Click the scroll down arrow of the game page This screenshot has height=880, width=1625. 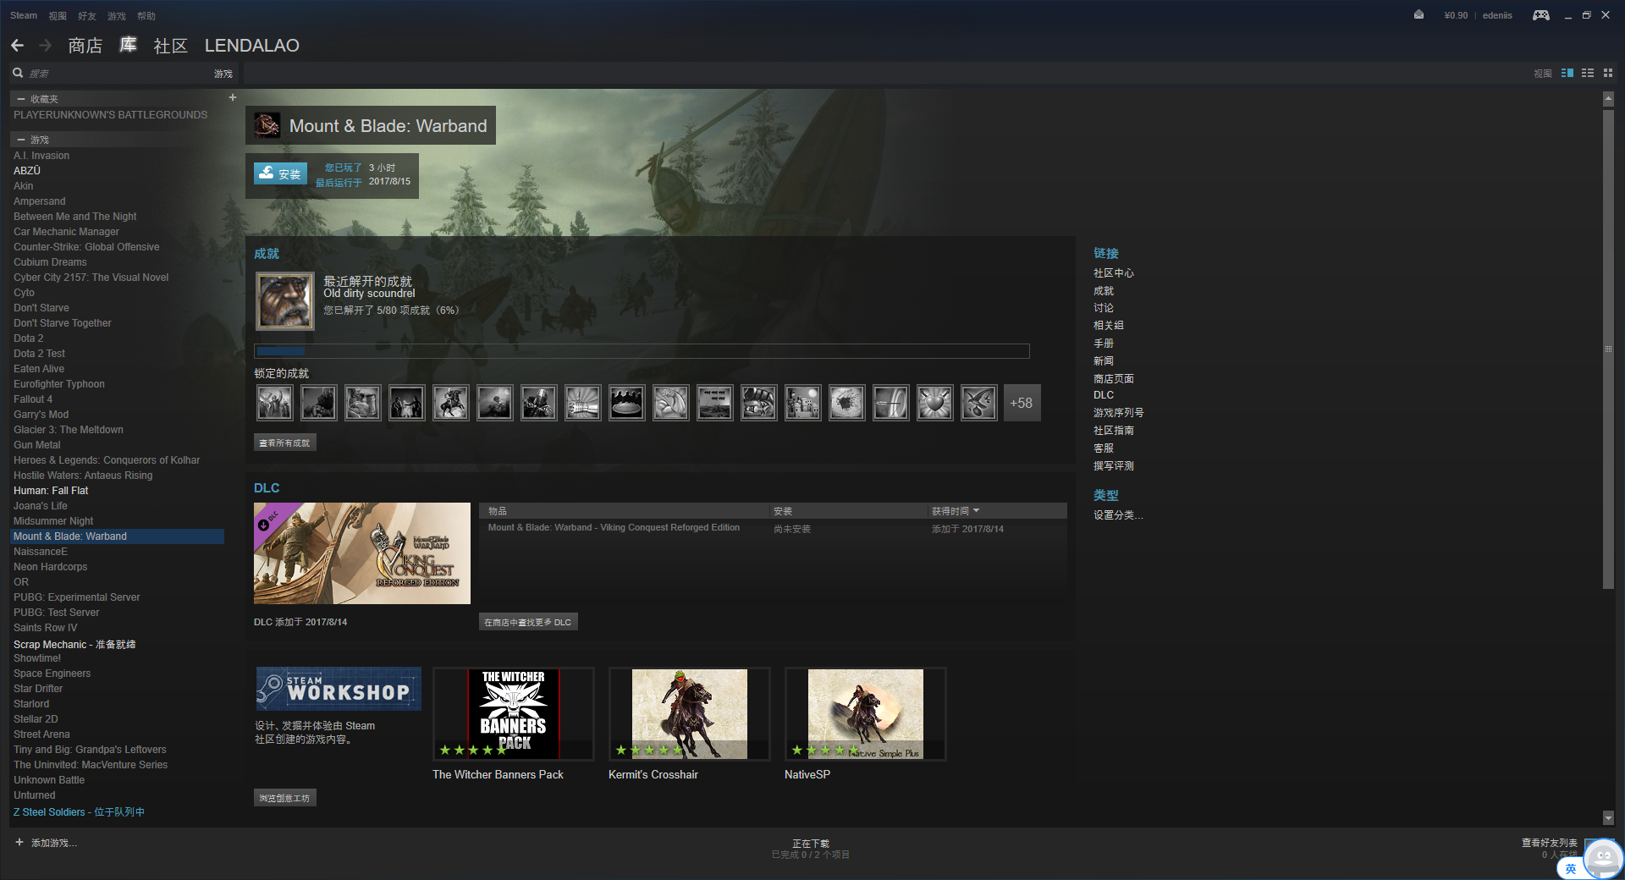coord(1608,817)
